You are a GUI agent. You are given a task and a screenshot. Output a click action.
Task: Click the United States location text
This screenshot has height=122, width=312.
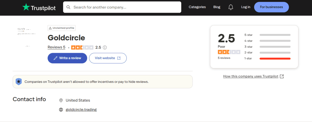[78, 100]
